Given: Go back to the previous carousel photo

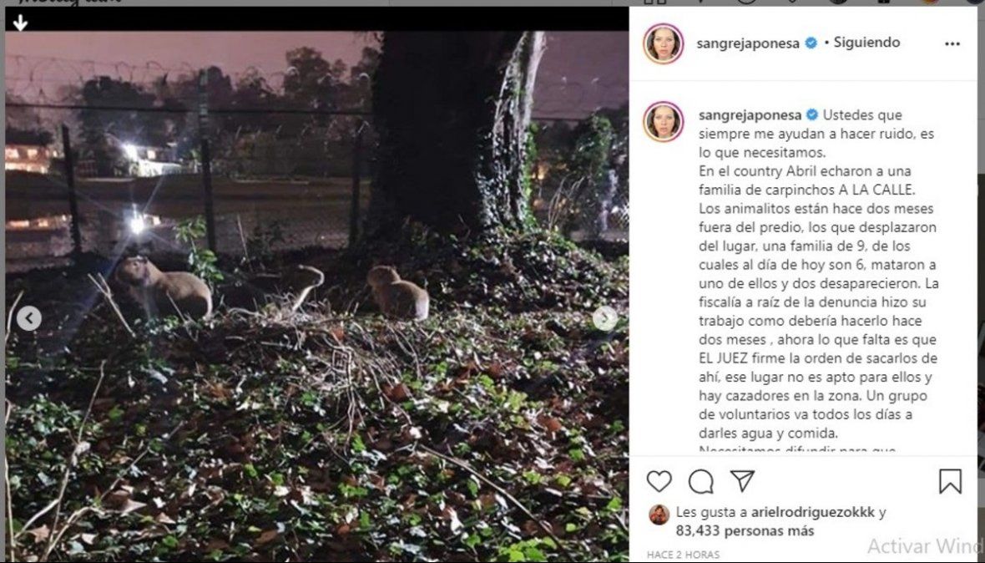Looking at the screenshot, I should [29, 318].
